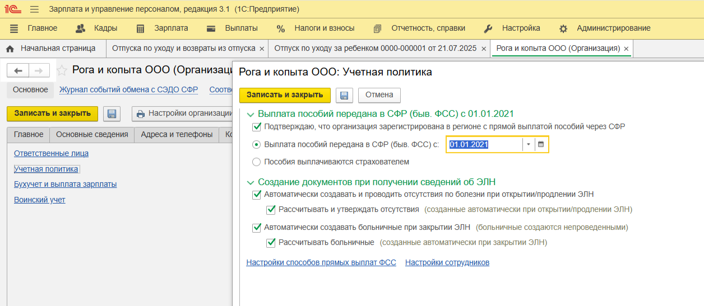Go back with the left arrow button

(x=18, y=70)
